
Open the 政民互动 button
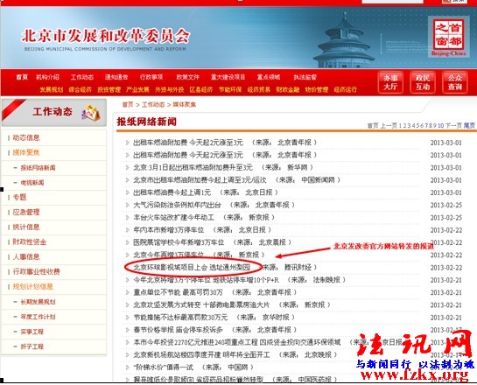coord(423,82)
